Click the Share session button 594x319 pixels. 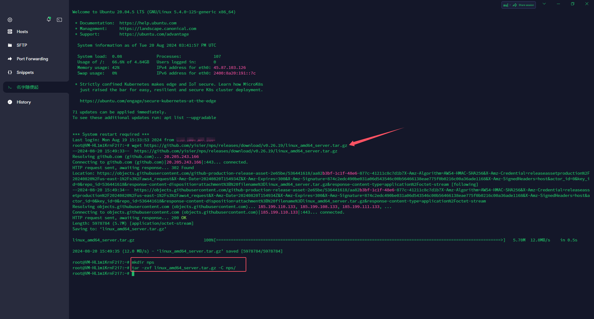tap(523, 5)
